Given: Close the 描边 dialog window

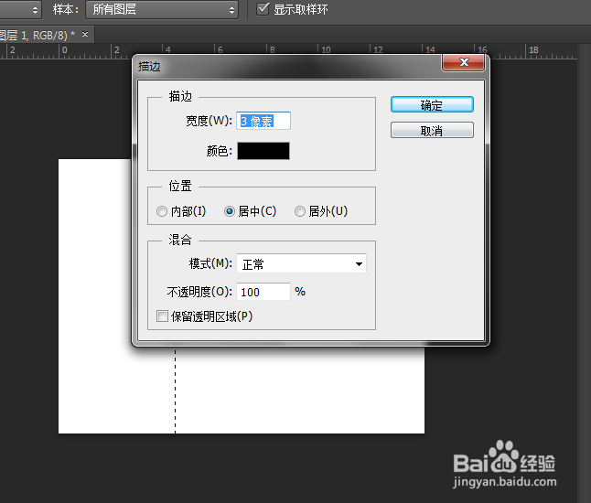Looking at the screenshot, I should coord(463,62).
